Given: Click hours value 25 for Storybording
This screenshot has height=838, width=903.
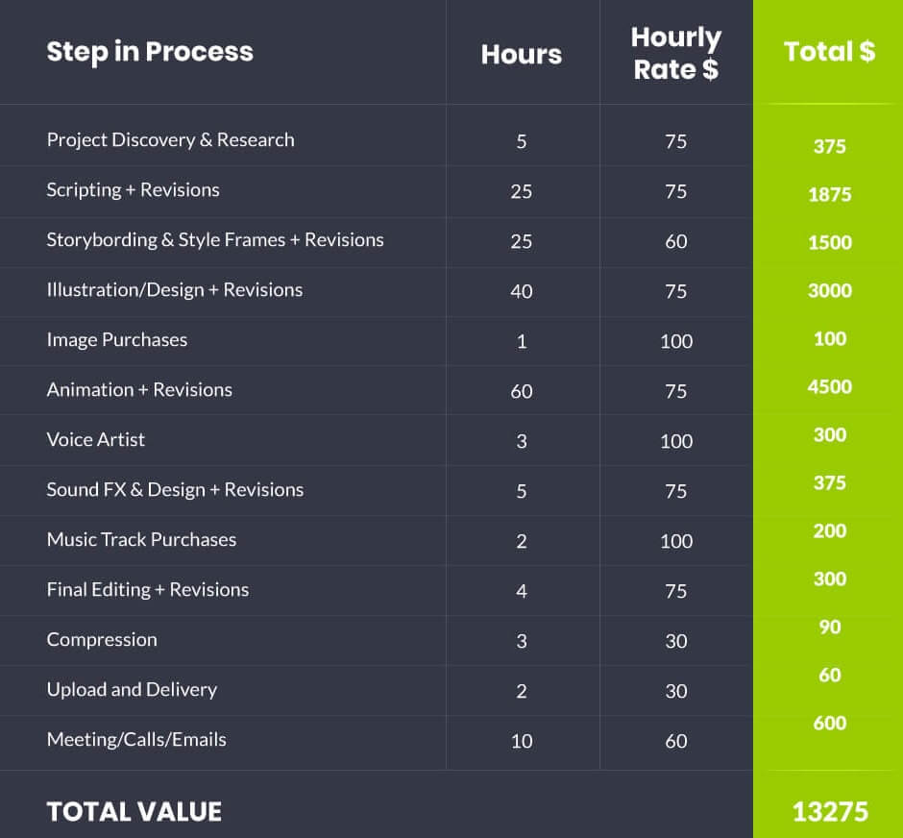Looking at the screenshot, I should (522, 241).
